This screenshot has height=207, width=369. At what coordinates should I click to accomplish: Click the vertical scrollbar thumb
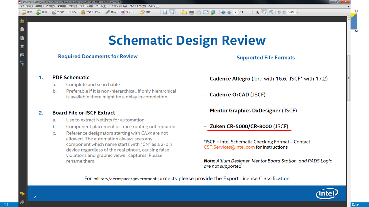349,78
